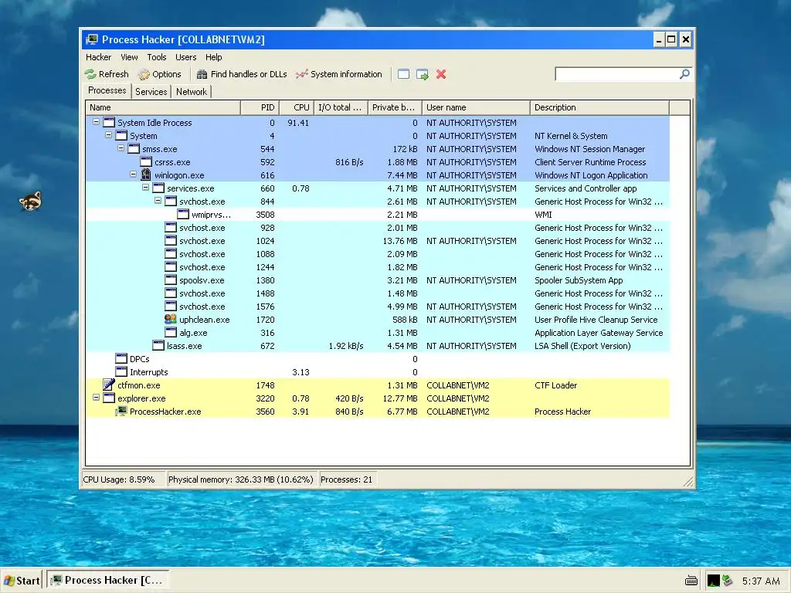Click the 91.41 CPU value
The image size is (791, 593).
coord(298,123)
